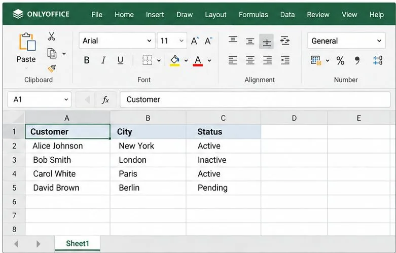
Task: Select the Copy style paintbrush icon
Action: coord(52,68)
